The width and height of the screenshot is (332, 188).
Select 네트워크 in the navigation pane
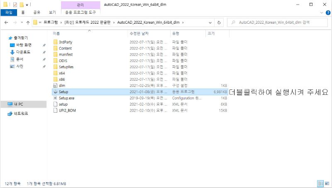pos(21,114)
